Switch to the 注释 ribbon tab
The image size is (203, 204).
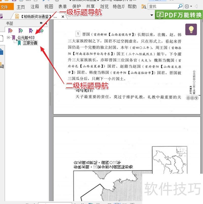(35, 7)
